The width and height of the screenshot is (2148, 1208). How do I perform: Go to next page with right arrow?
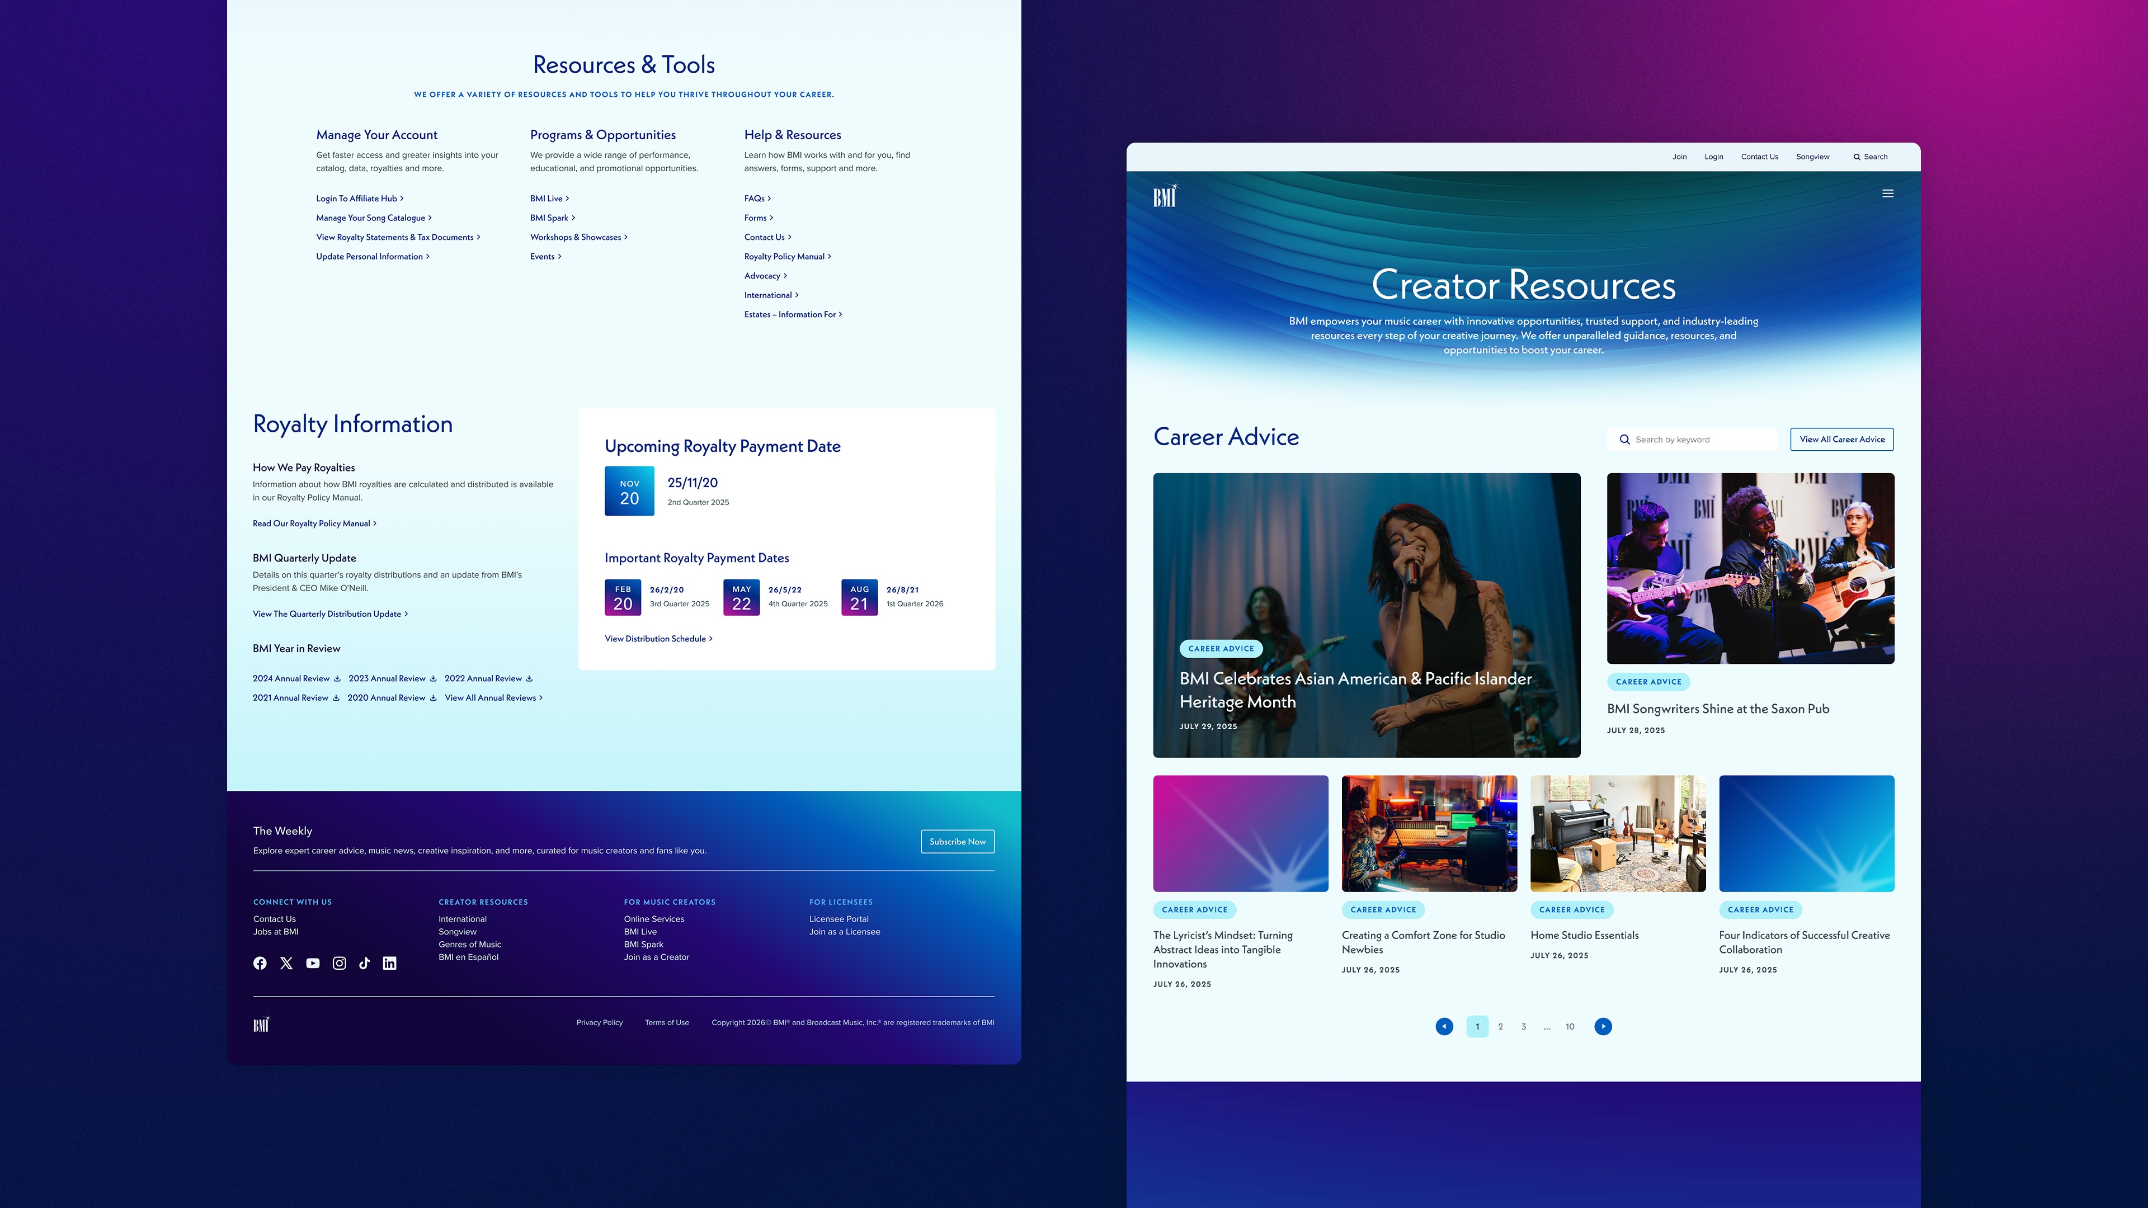[1603, 1026]
